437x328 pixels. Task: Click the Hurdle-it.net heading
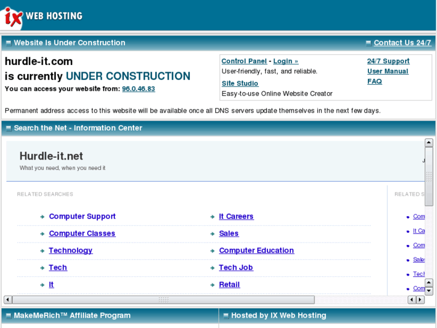(x=51, y=156)
